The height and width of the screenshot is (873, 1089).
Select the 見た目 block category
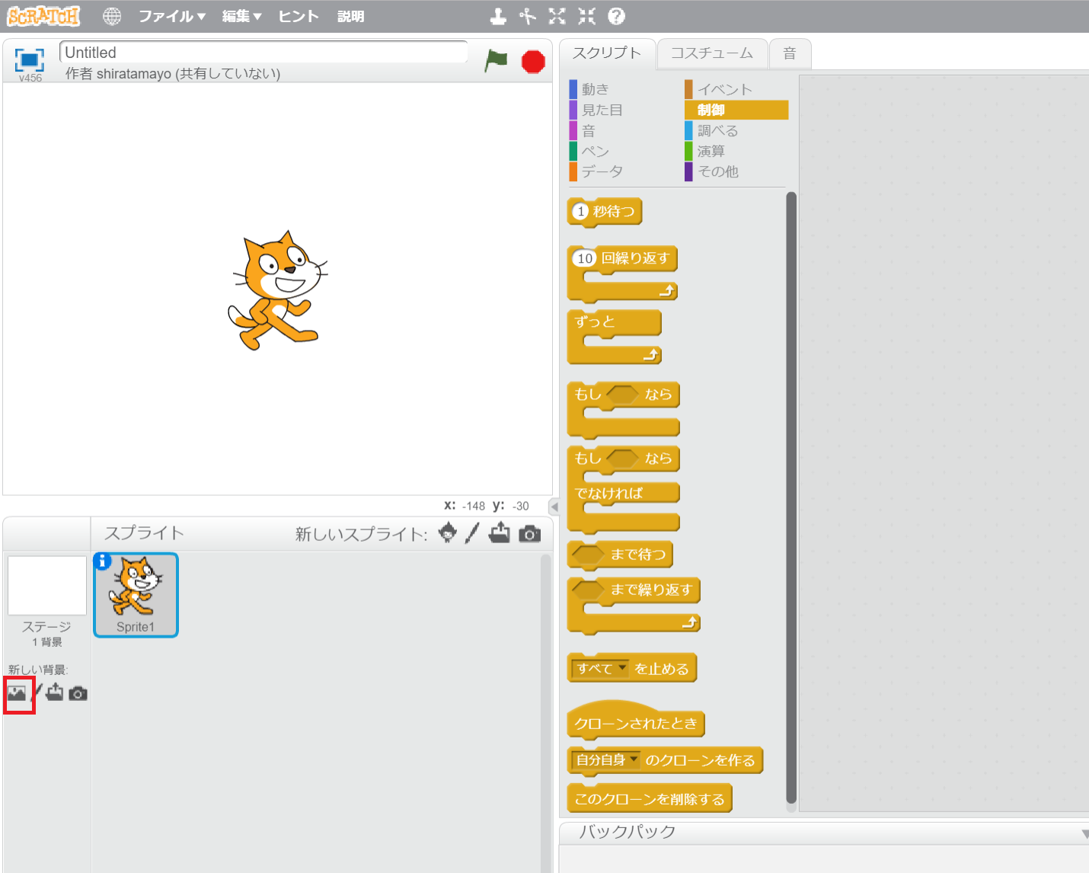coord(602,110)
